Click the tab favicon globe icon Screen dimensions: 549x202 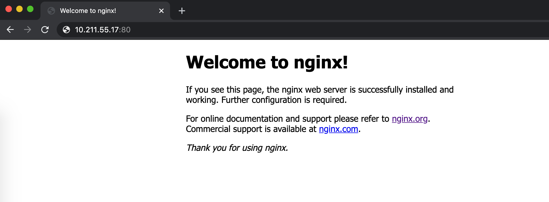51,11
